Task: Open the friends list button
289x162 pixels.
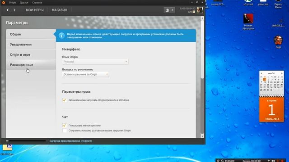Action: click(169, 10)
